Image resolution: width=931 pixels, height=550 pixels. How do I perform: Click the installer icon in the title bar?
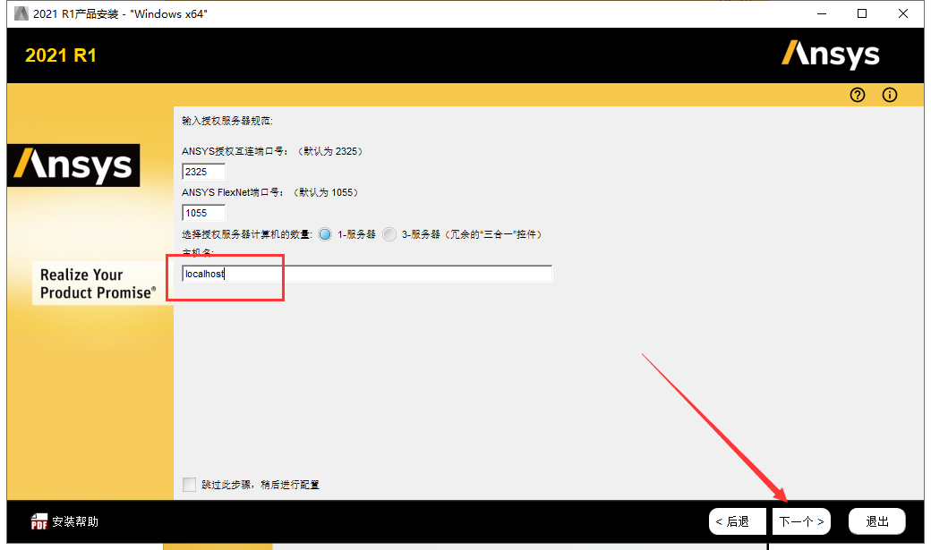click(20, 13)
